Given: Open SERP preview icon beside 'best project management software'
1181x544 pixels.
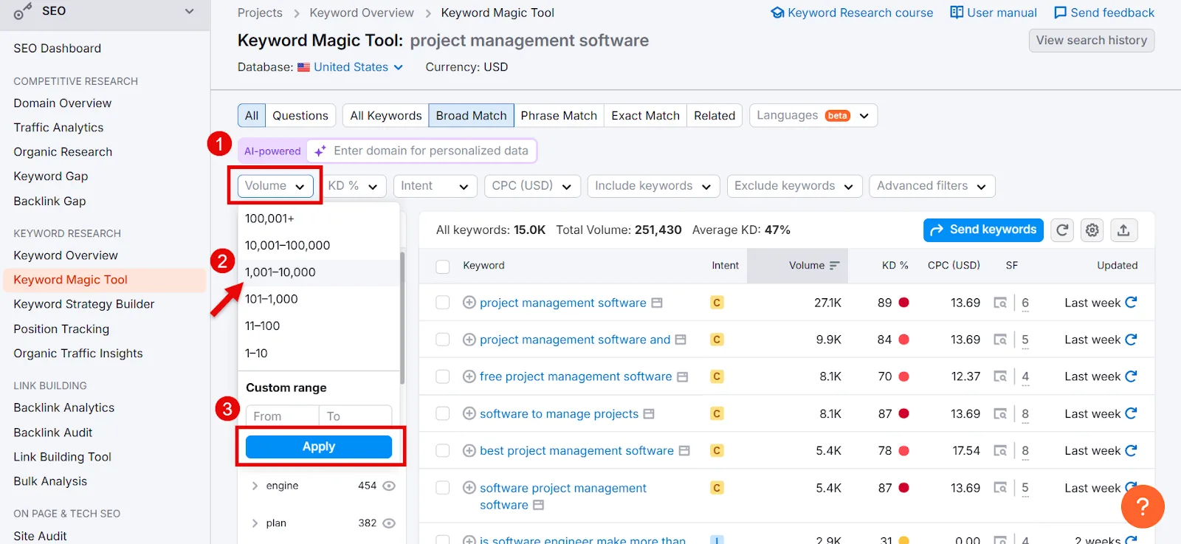Looking at the screenshot, I should pyautogui.click(x=684, y=450).
